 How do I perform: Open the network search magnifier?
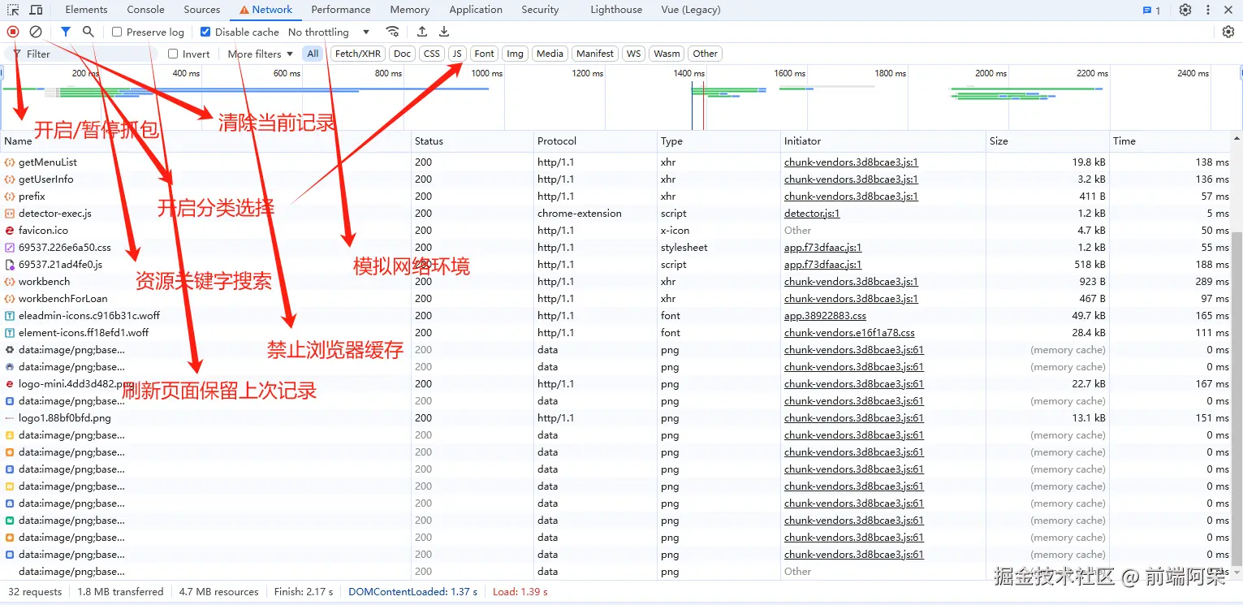click(88, 32)
